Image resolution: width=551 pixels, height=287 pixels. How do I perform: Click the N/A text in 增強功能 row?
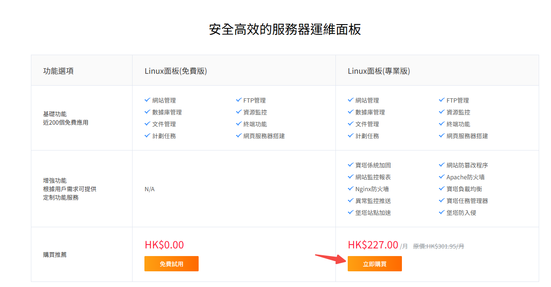tap(150, 189)
